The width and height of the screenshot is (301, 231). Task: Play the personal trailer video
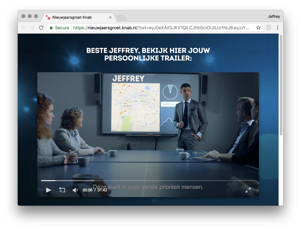point(48,190)
